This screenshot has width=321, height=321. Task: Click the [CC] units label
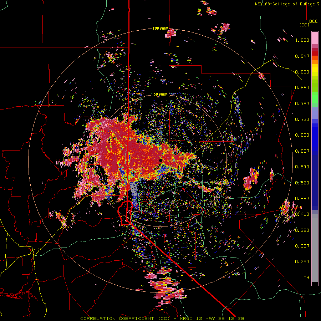(305, 25)
